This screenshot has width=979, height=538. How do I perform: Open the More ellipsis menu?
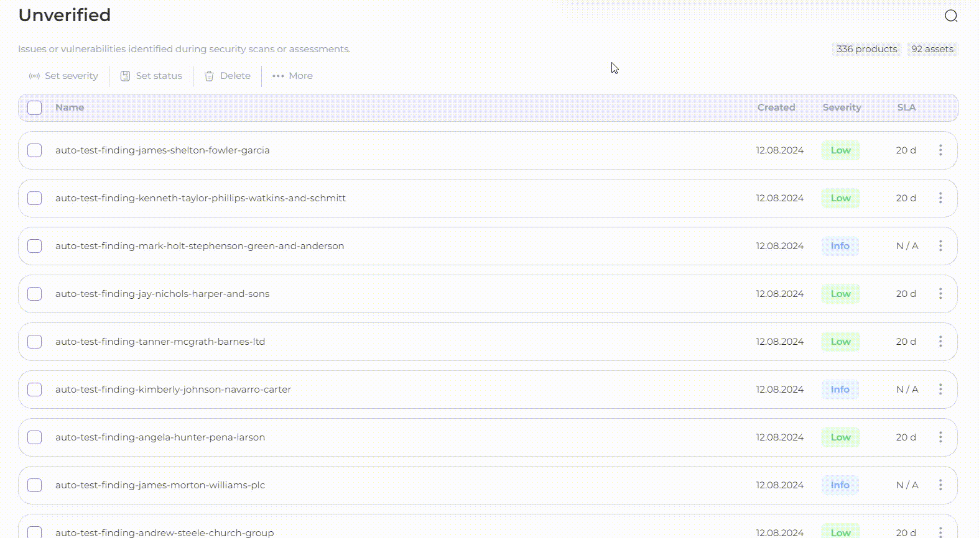[278, 76]
